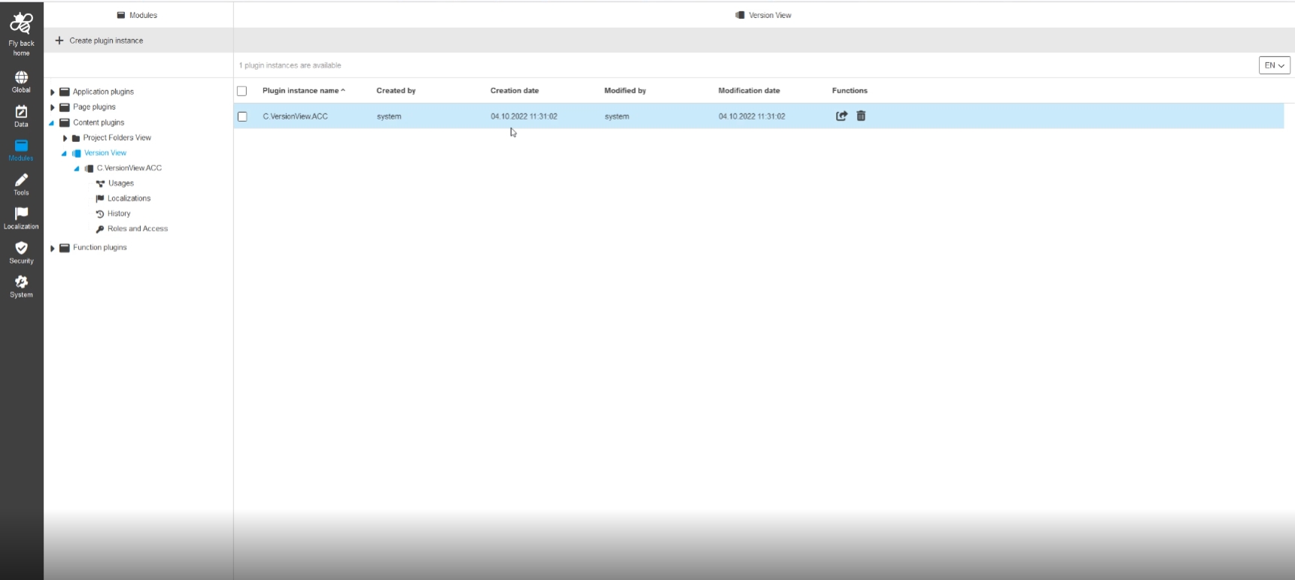Open the Localization flag icon
This screenshot has width=1295, height=580.
tap(21, 214)
